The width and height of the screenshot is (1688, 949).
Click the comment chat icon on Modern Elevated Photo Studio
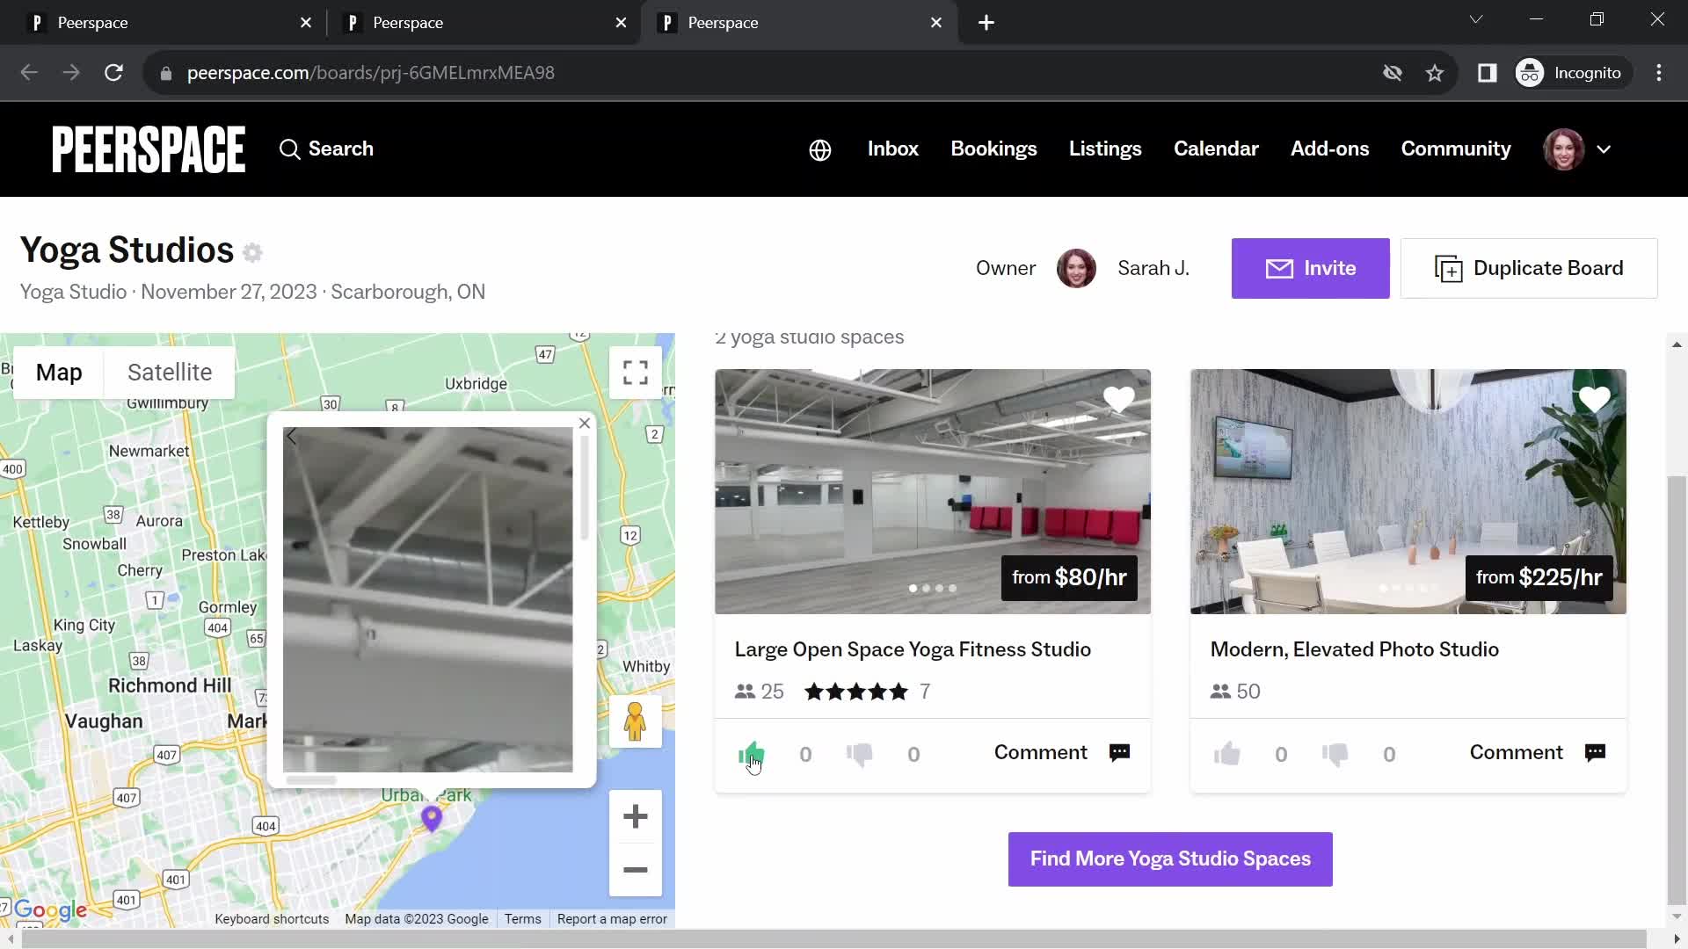(x=1597, y=752)
